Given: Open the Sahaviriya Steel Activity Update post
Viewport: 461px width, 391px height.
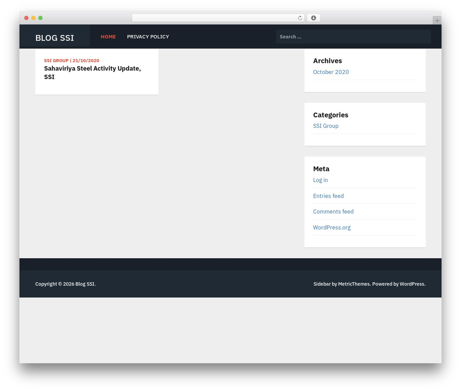Looking at the screenshot, I should coord(93,73).
